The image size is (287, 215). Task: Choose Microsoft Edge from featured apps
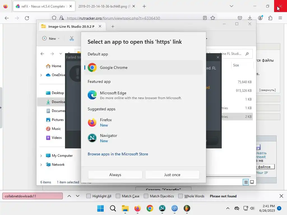pos(143,95)
